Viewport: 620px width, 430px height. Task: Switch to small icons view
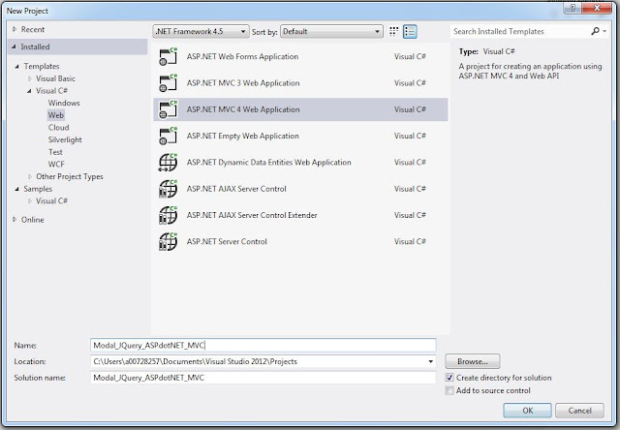click(x=393, y=32)
